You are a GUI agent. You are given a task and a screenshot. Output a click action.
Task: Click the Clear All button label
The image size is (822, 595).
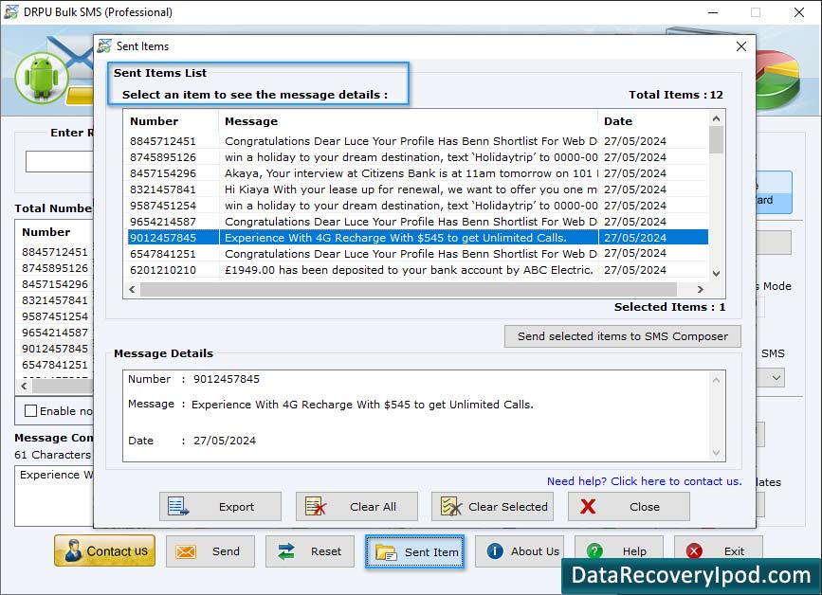(x=373, y=507)
